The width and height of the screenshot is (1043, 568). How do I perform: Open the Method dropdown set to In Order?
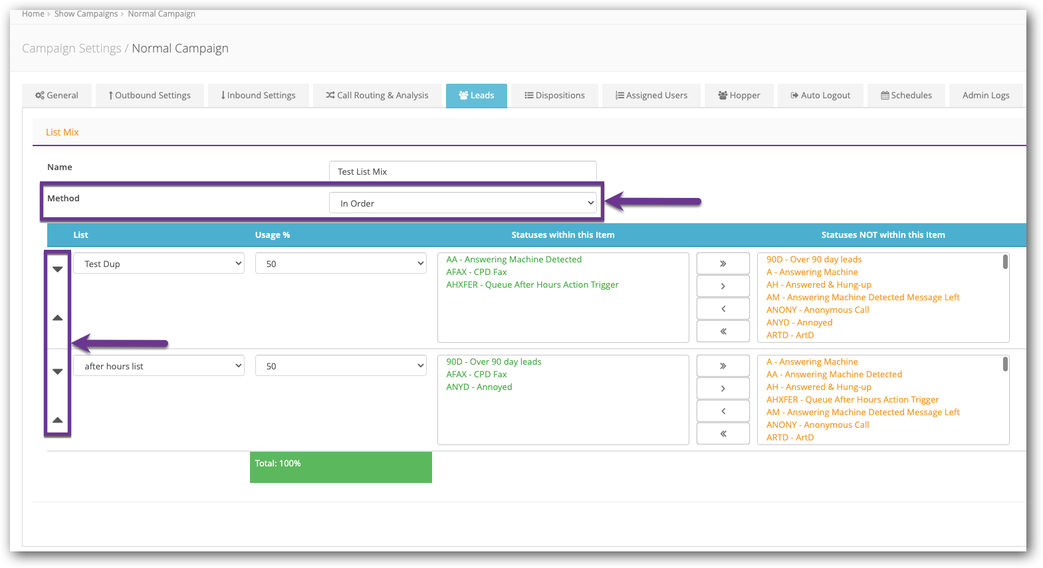coord(463,203)
